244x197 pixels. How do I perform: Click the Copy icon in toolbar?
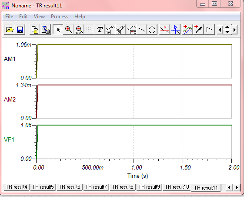35,30
